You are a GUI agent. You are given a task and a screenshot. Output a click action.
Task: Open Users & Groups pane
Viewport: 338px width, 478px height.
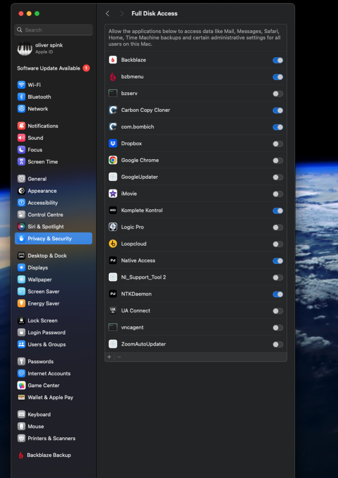(54, 345)
